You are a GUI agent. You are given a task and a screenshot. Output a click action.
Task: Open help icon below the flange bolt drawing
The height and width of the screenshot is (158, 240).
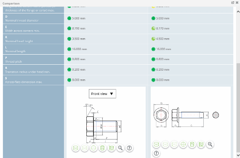coord(156,153)
